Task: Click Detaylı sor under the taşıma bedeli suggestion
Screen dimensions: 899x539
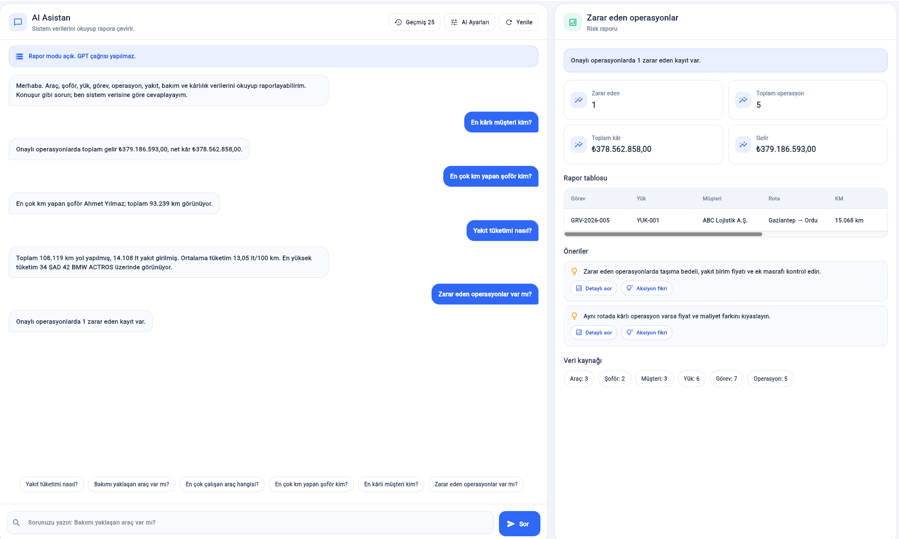Action: tap(594, 288)
